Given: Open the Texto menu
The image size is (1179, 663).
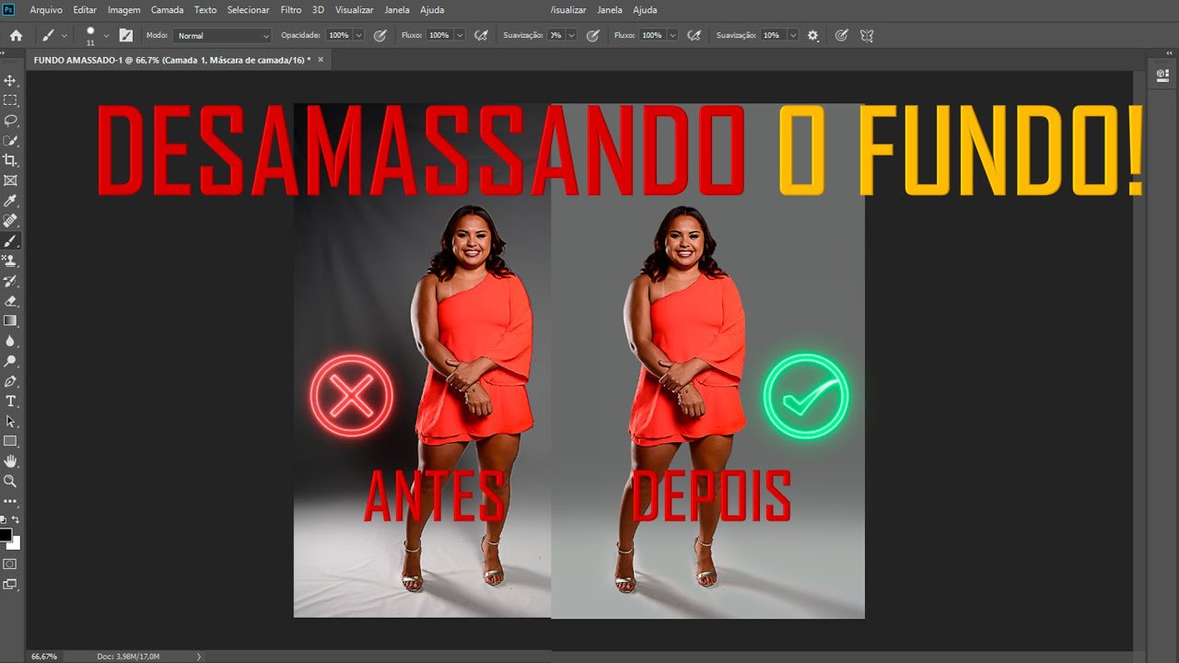Looking at the screenshot, I should pyautogui.click(x=205, y=10).
